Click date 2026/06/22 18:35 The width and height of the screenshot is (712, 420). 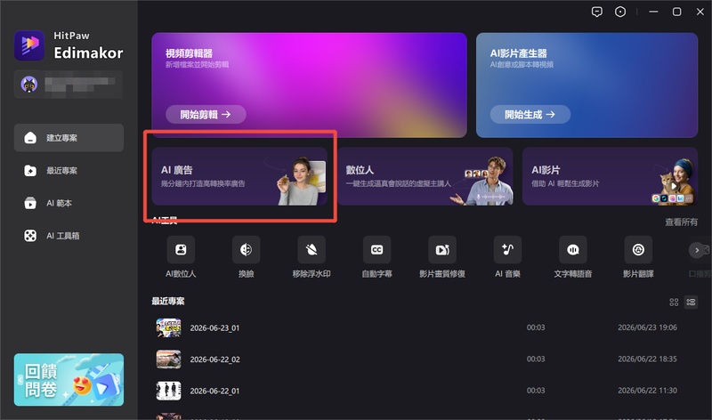647,359
